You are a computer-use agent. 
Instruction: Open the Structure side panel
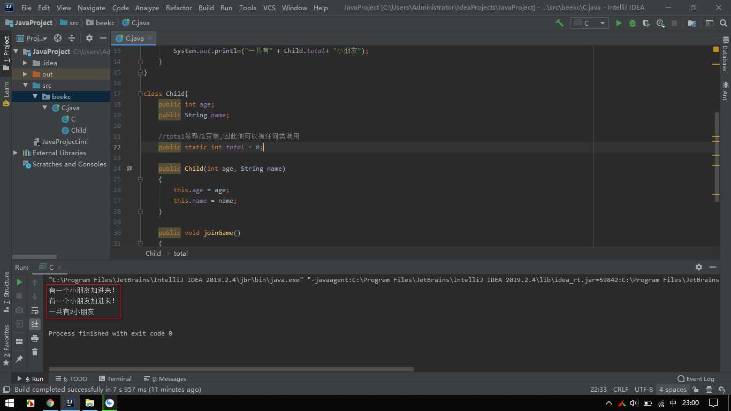tap(6, 292)
